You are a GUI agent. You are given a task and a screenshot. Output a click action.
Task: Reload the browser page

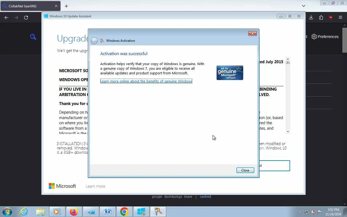click(26, 17)
